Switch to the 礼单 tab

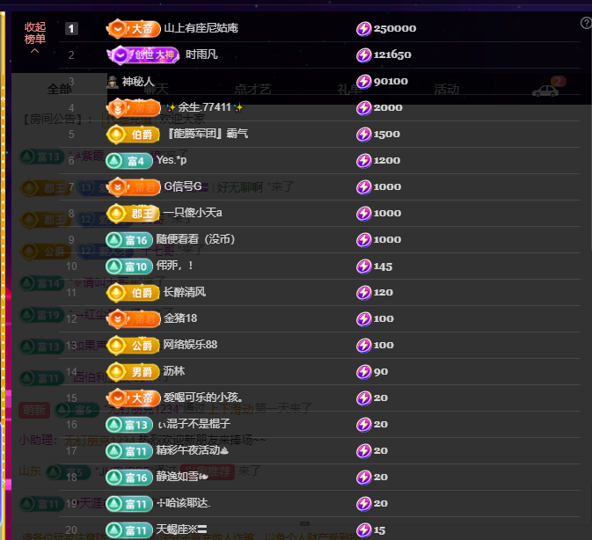349,90
